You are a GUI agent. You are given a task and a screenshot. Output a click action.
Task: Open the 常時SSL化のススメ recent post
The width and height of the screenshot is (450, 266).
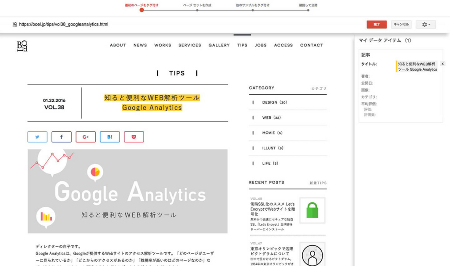(x=272, y=209)
